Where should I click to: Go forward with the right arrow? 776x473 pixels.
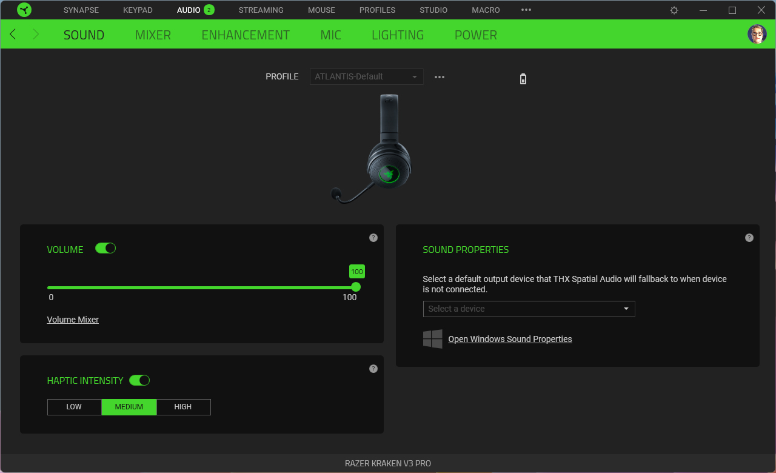click(x=36, y=35)
